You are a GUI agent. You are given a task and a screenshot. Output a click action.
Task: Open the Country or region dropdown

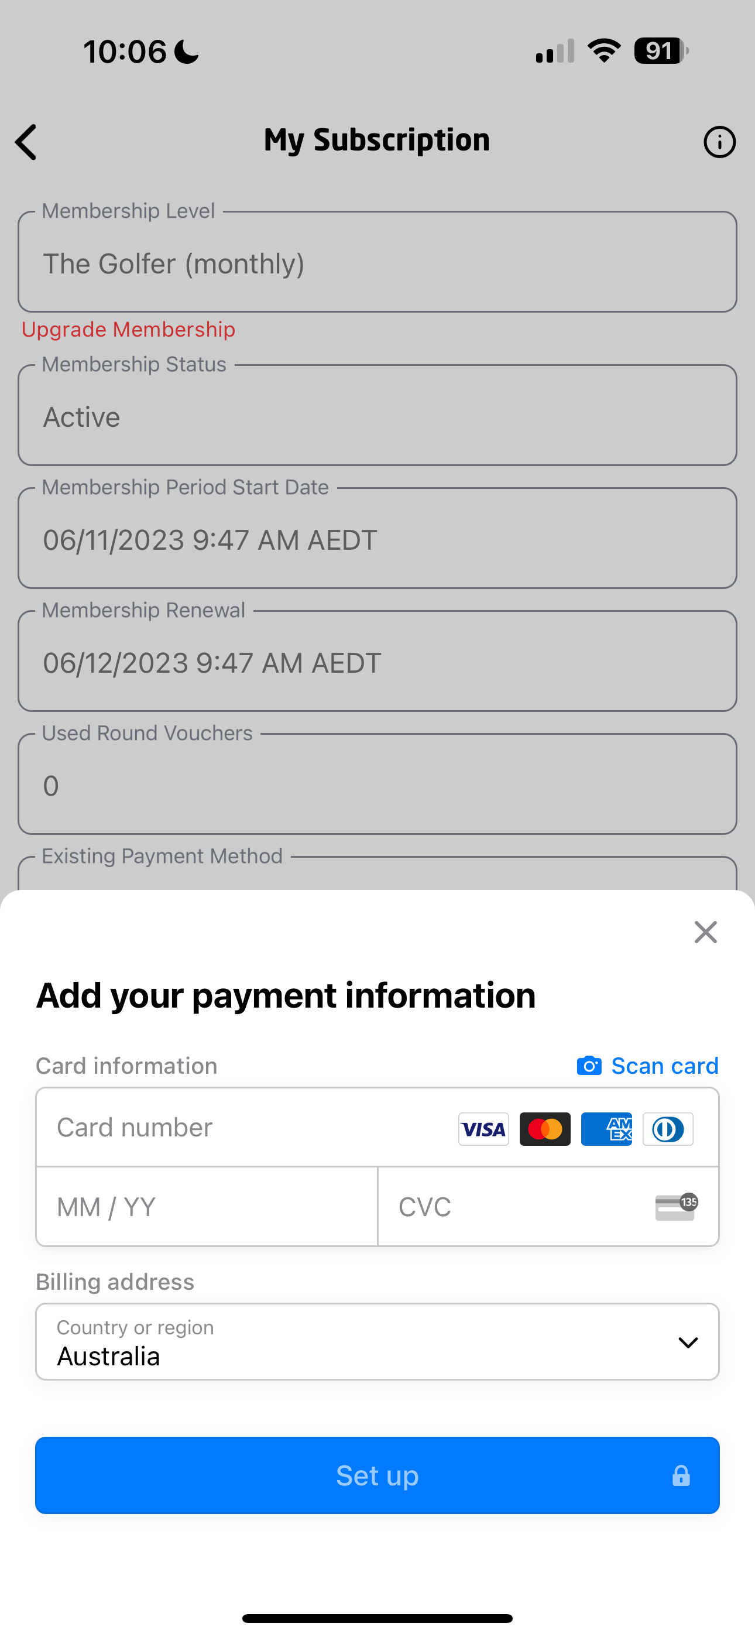click(377, 1341)
